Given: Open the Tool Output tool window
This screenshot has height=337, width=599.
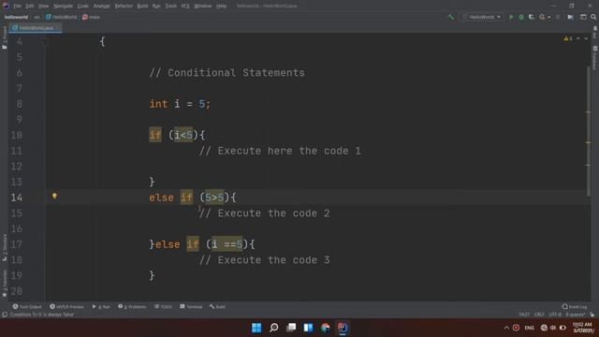Looking at the screenshot, I should pos(27,307).
